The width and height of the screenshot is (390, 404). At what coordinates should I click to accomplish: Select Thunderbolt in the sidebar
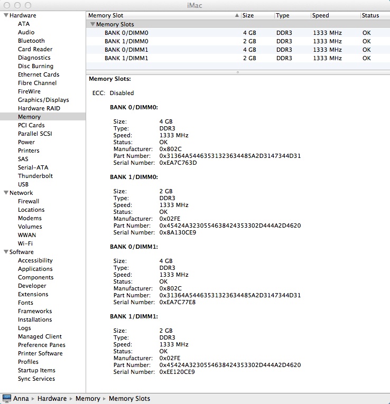click(x=35, y=176)
